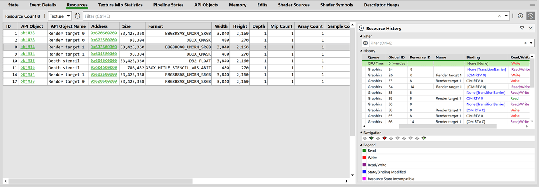
Task: Select the green Read legend color swatch
Action: pos(364,151)
